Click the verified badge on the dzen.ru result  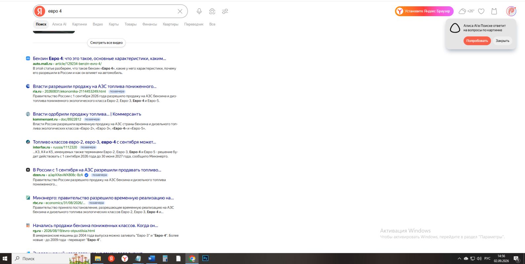(x=86, y=175)
